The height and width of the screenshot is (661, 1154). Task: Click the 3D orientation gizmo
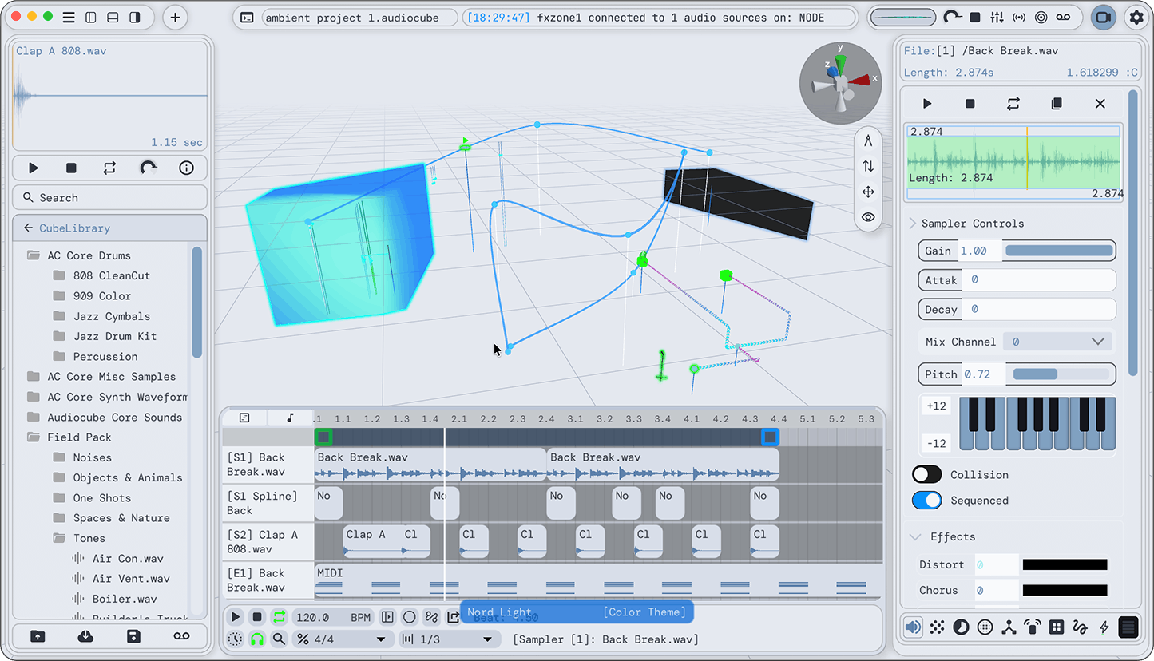[x=840, y=83]
